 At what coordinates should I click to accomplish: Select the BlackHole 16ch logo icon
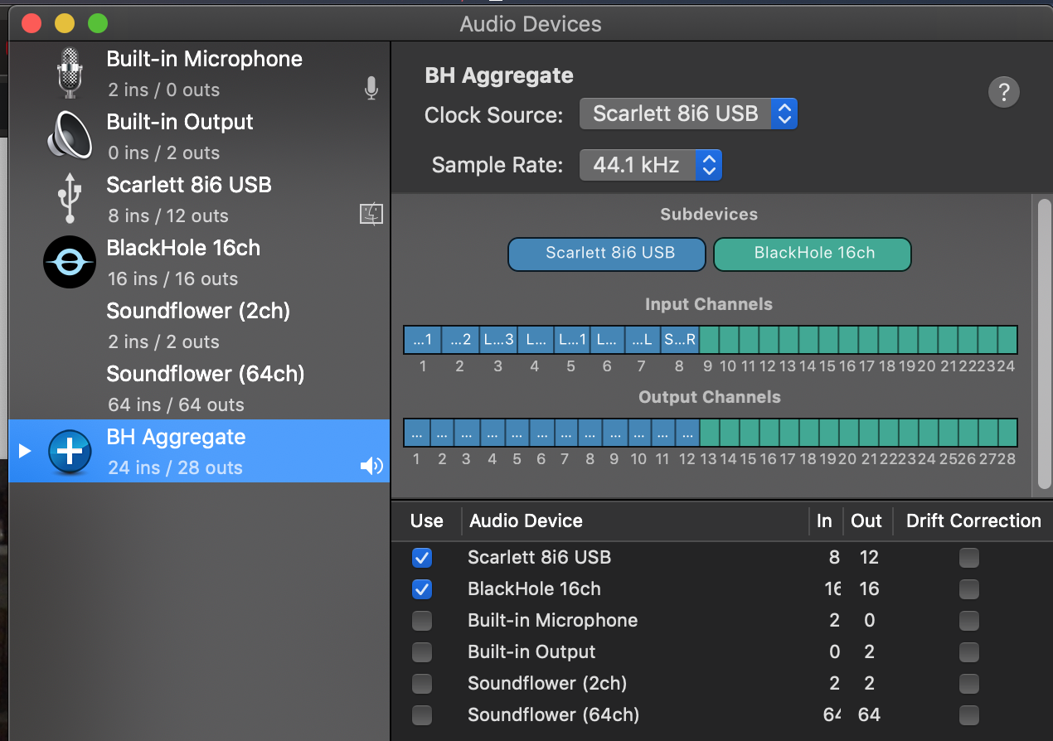click(x=70, y=262)
